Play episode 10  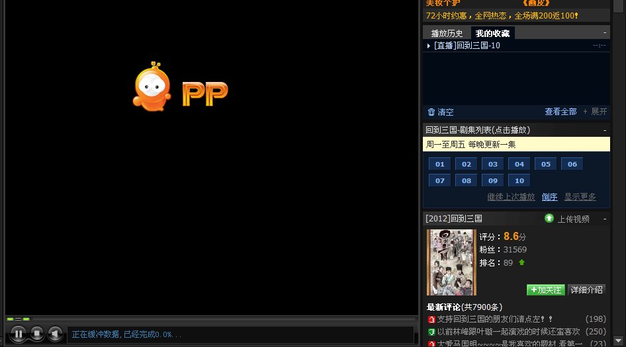[x=519, y=180]
